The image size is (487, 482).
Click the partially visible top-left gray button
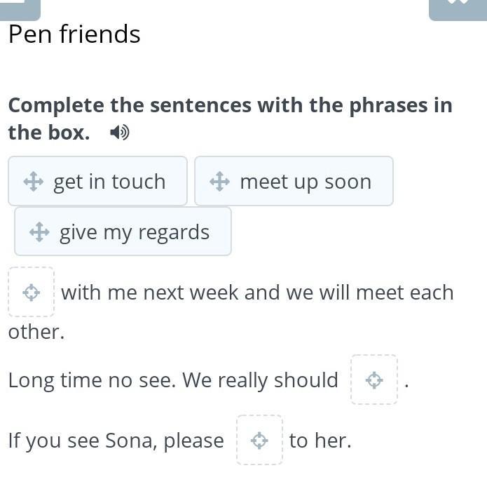(x=20, y=8)
